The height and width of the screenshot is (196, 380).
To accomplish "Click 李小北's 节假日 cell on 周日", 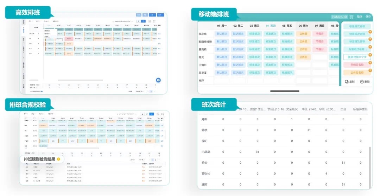I will 319,34.
